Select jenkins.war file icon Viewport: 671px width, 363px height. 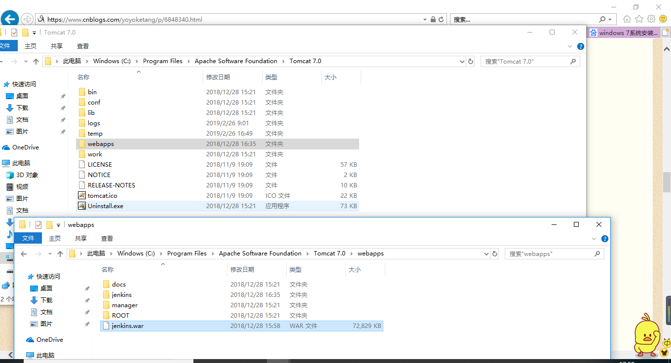pyautogui.click(x=106, y=326)
